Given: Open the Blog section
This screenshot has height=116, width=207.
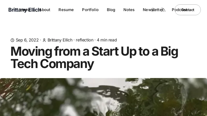Looking at the screenshot, I should click(x=111, y=10).
